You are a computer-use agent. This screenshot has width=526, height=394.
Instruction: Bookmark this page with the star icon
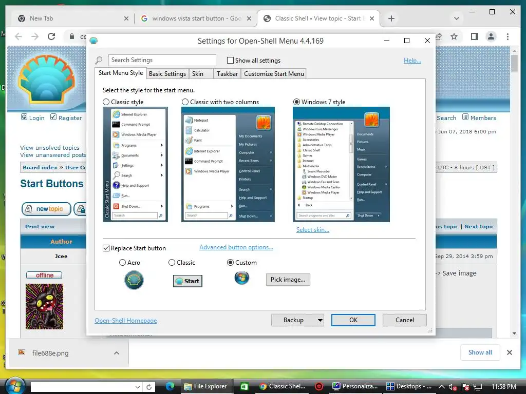(x=454, y=36)
